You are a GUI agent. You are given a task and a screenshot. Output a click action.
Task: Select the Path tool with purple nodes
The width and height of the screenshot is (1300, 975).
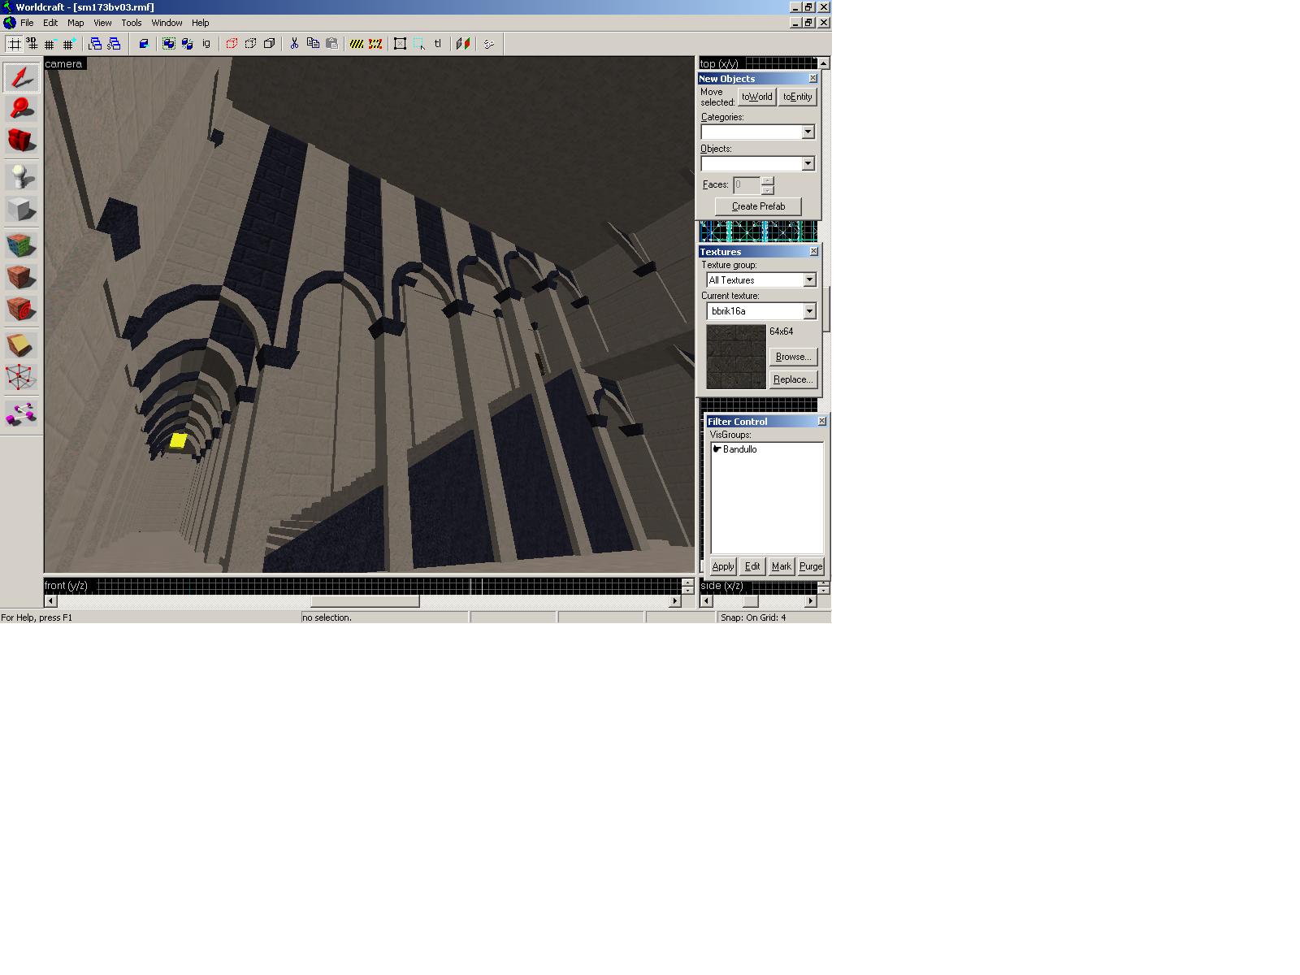click(x=21, y=414)
